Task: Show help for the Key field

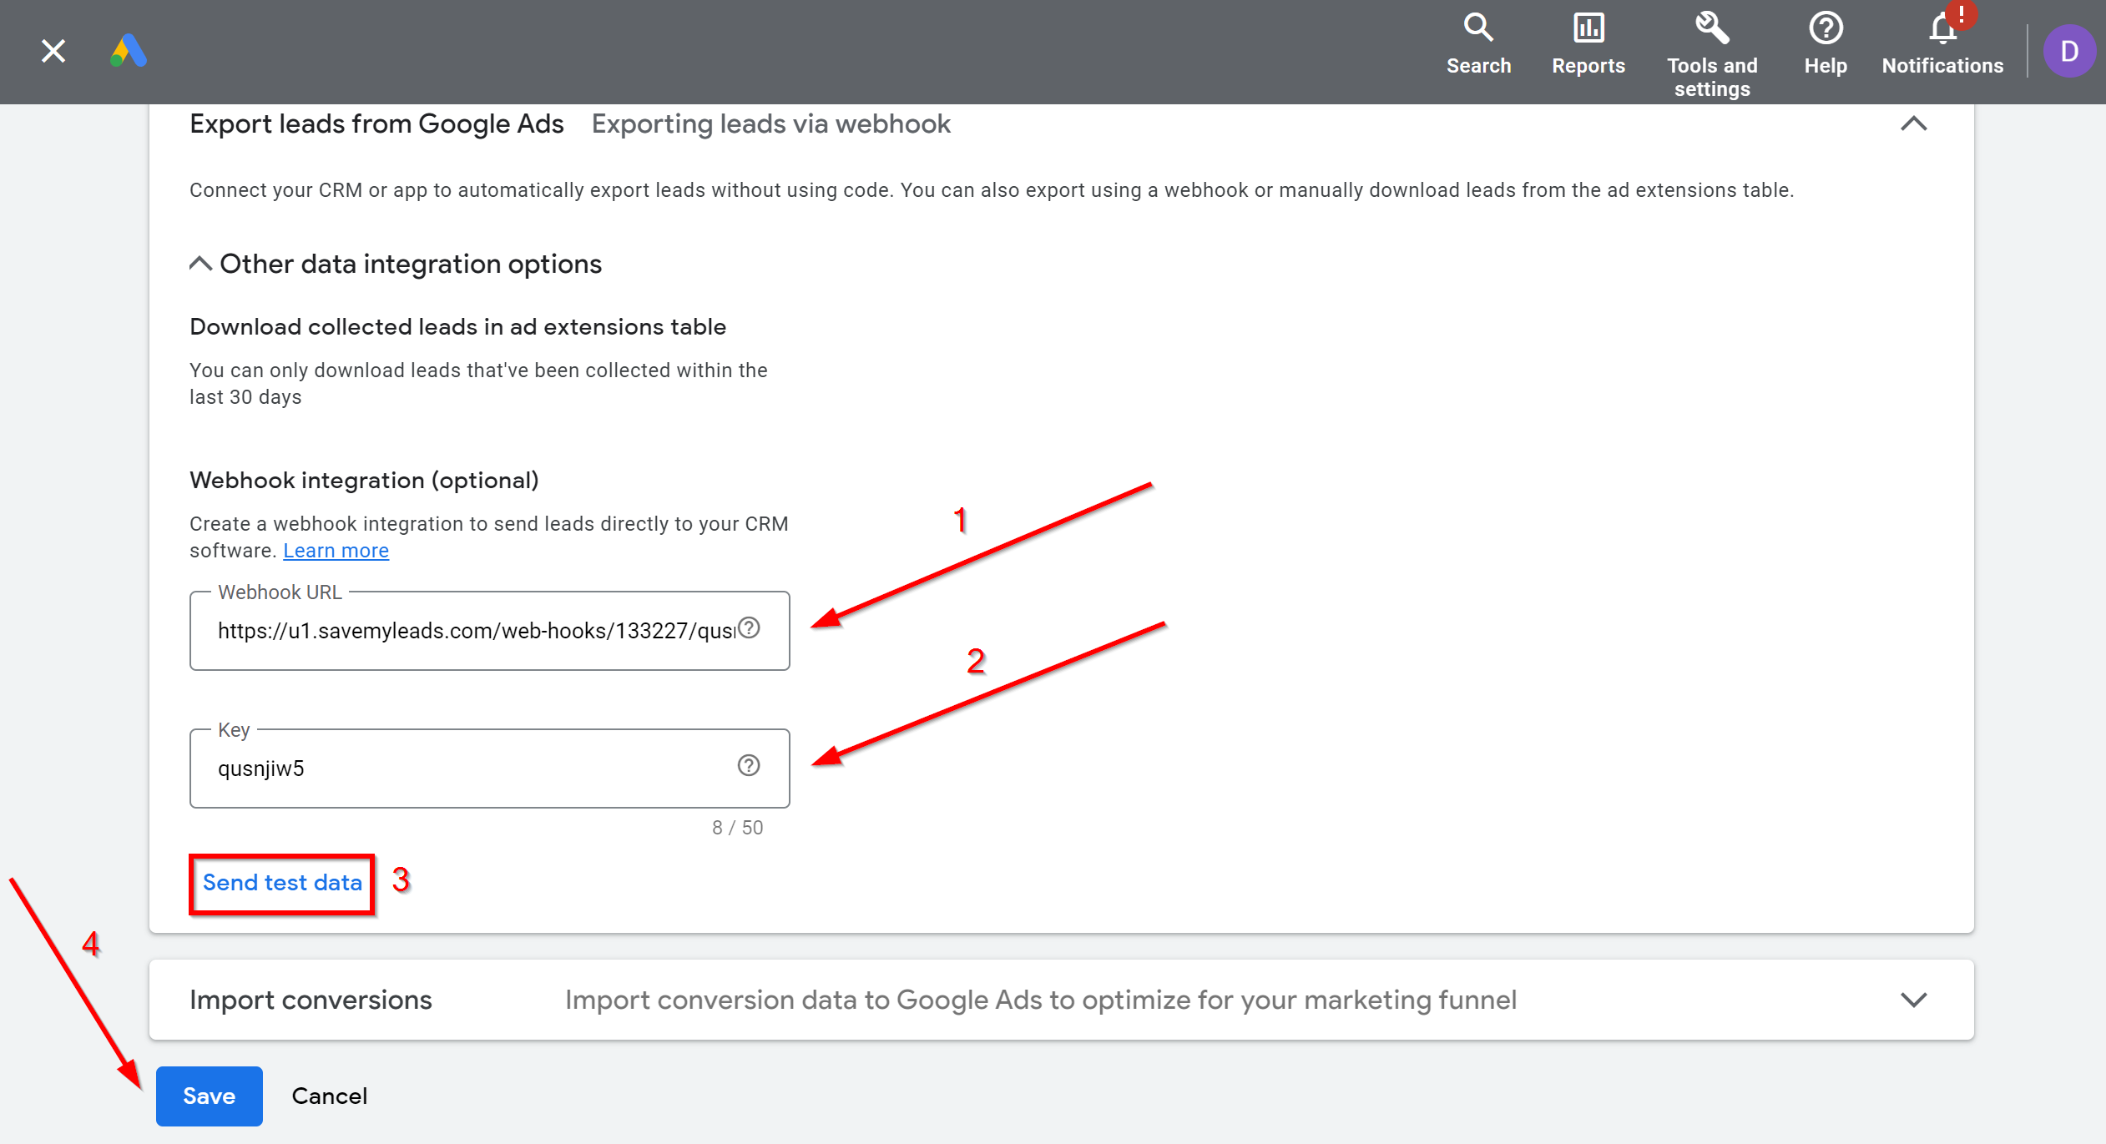Action: 749,766
